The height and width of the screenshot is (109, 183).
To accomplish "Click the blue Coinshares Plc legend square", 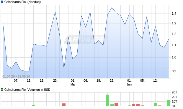I will coord(2,2).
